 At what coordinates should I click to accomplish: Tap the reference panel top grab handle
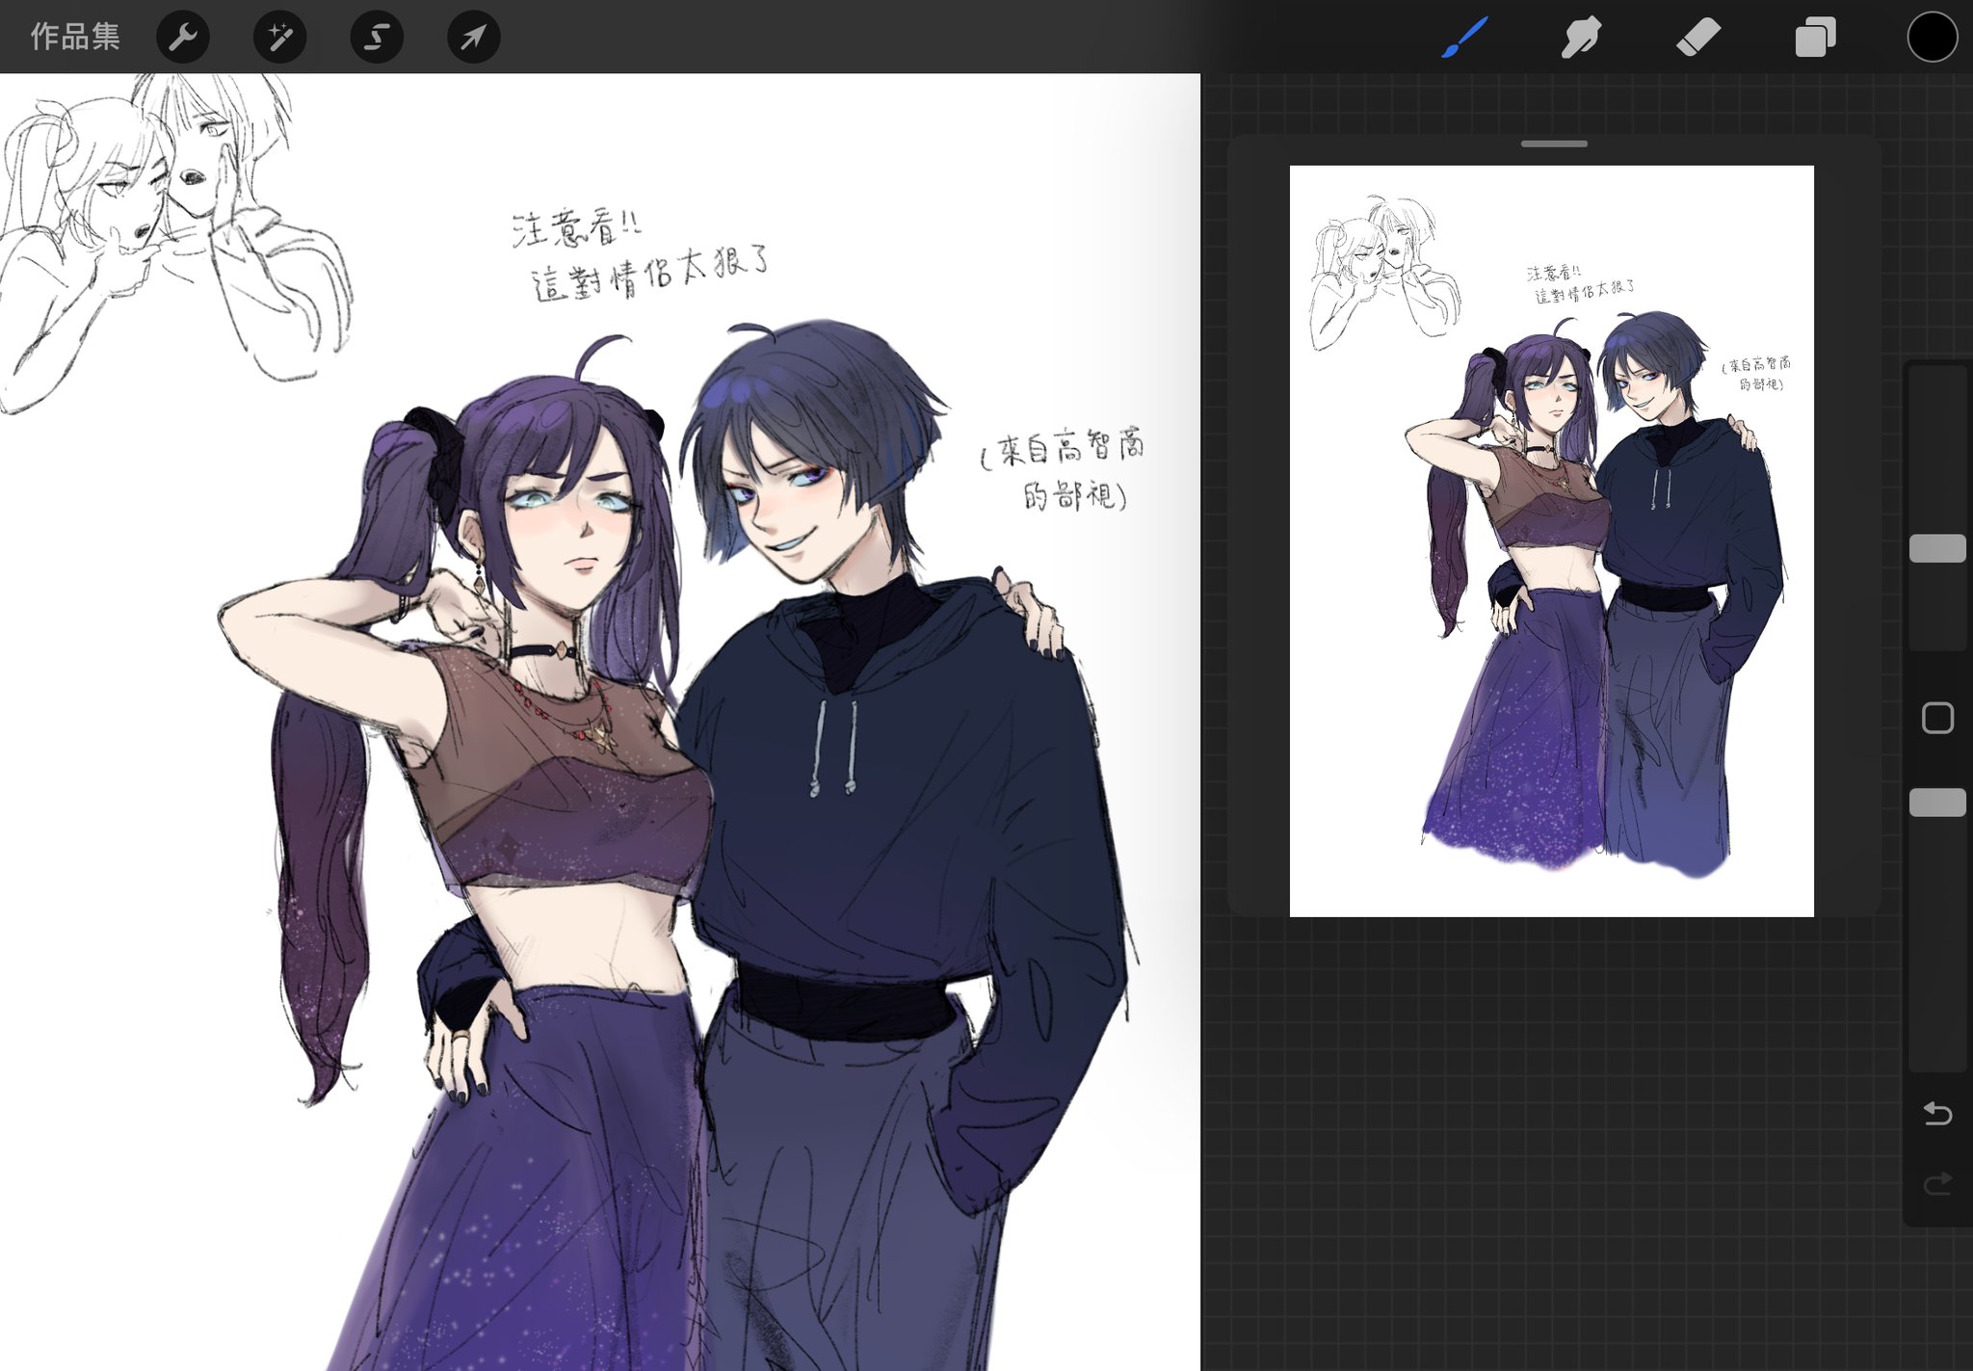pyautogui.click(x=1554, y=144)
